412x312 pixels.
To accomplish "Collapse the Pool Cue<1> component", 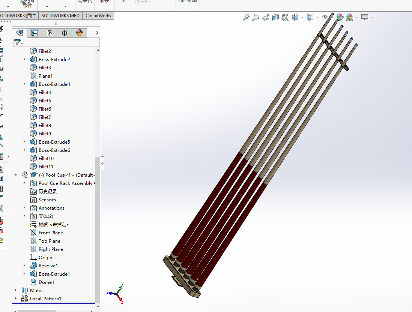I will coord(16,175).
